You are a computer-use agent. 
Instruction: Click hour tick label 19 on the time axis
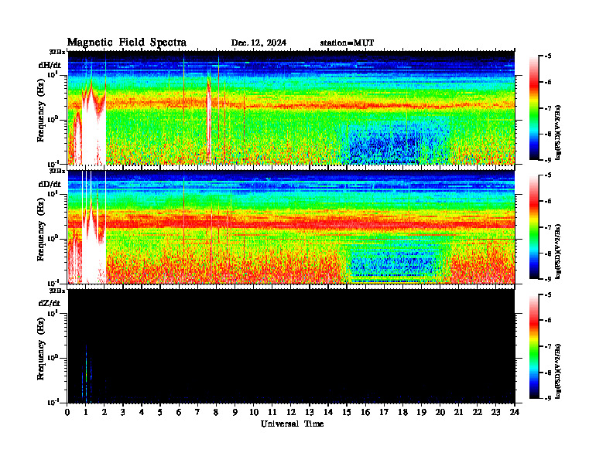421,412
